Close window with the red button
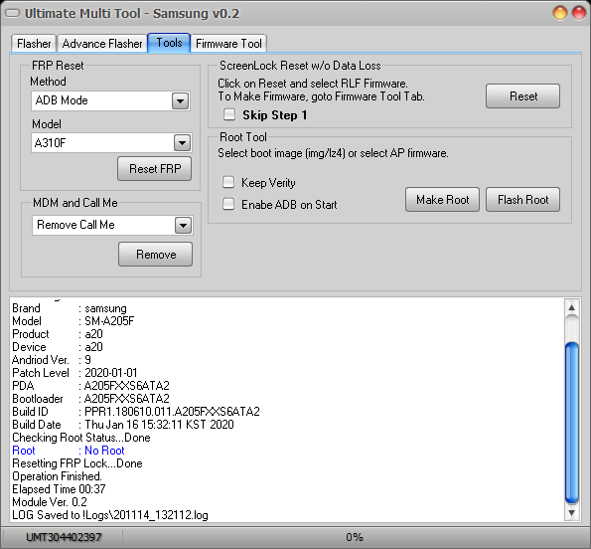The width and height of the screenshot is (591, 549). click(579, 13)
